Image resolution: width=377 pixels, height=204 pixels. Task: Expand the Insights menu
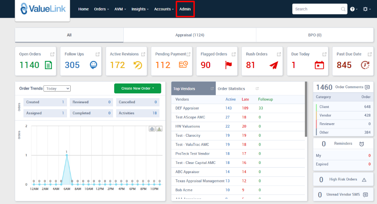point(140,9)
